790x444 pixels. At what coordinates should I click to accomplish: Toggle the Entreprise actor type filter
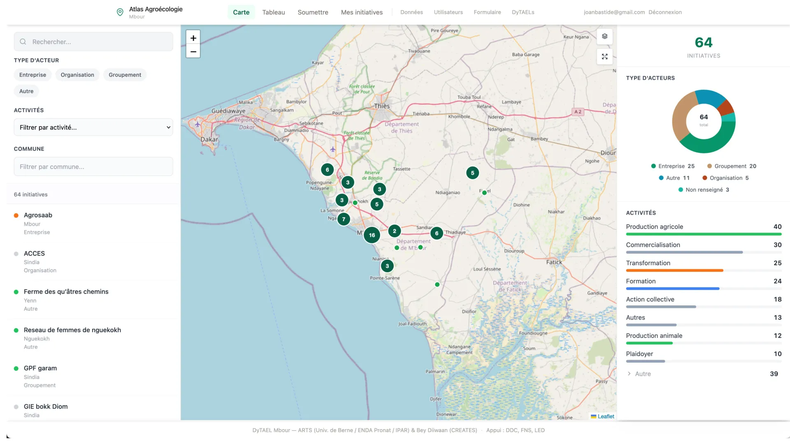pos(33,75)
